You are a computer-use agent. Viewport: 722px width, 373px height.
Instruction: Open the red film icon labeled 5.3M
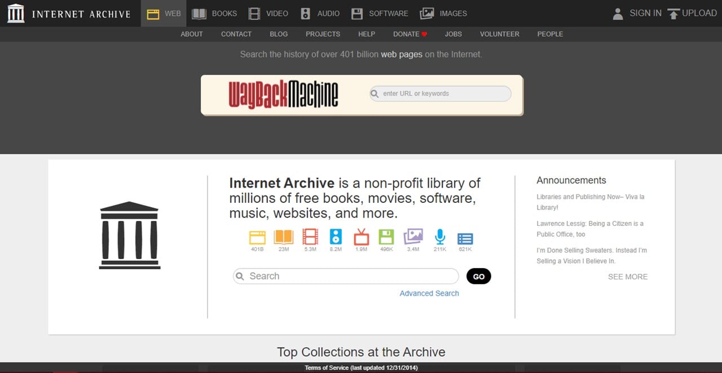click(310, 237)
